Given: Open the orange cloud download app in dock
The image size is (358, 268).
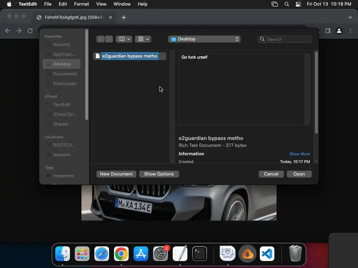Looking at the screenshot, I should click(x=247, y=254).
